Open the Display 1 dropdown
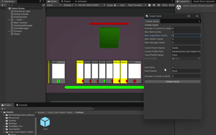This screenshot has width=216, height=135. click(70, 5)
